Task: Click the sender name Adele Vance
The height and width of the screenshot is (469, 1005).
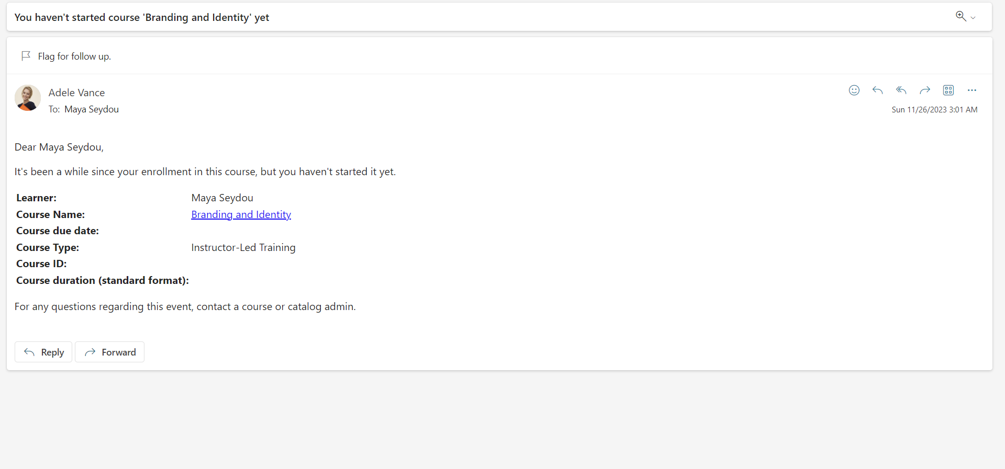Action: pyautogui.click(x=76, y=93)
